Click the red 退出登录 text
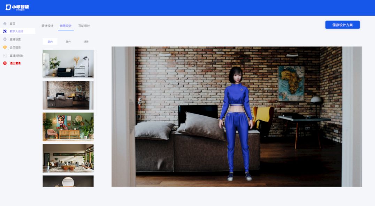The height and width of the screenshot is (206, 375). tap(15, 63)
